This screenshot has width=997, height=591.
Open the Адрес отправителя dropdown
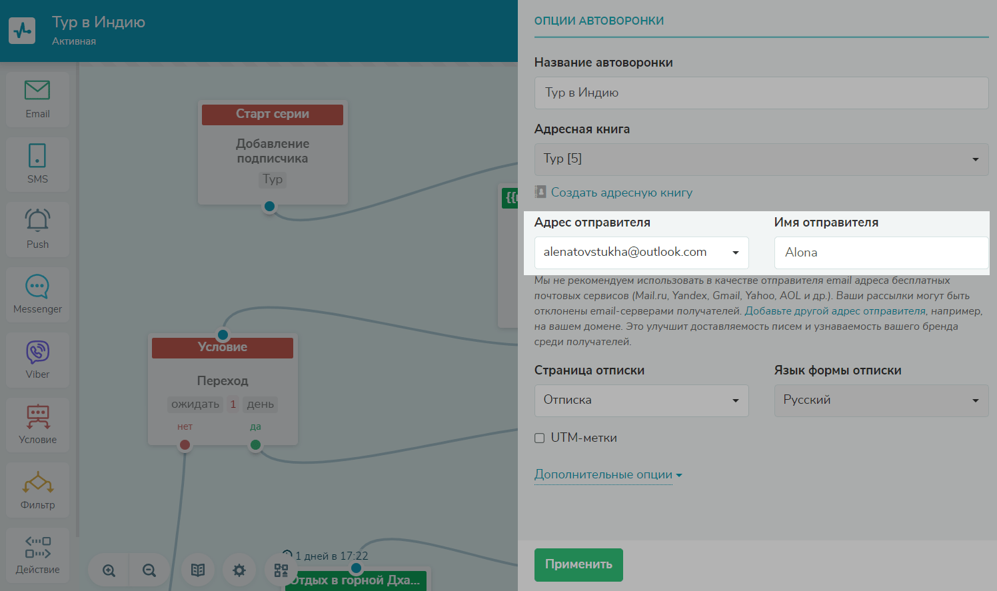click(641, 253)
